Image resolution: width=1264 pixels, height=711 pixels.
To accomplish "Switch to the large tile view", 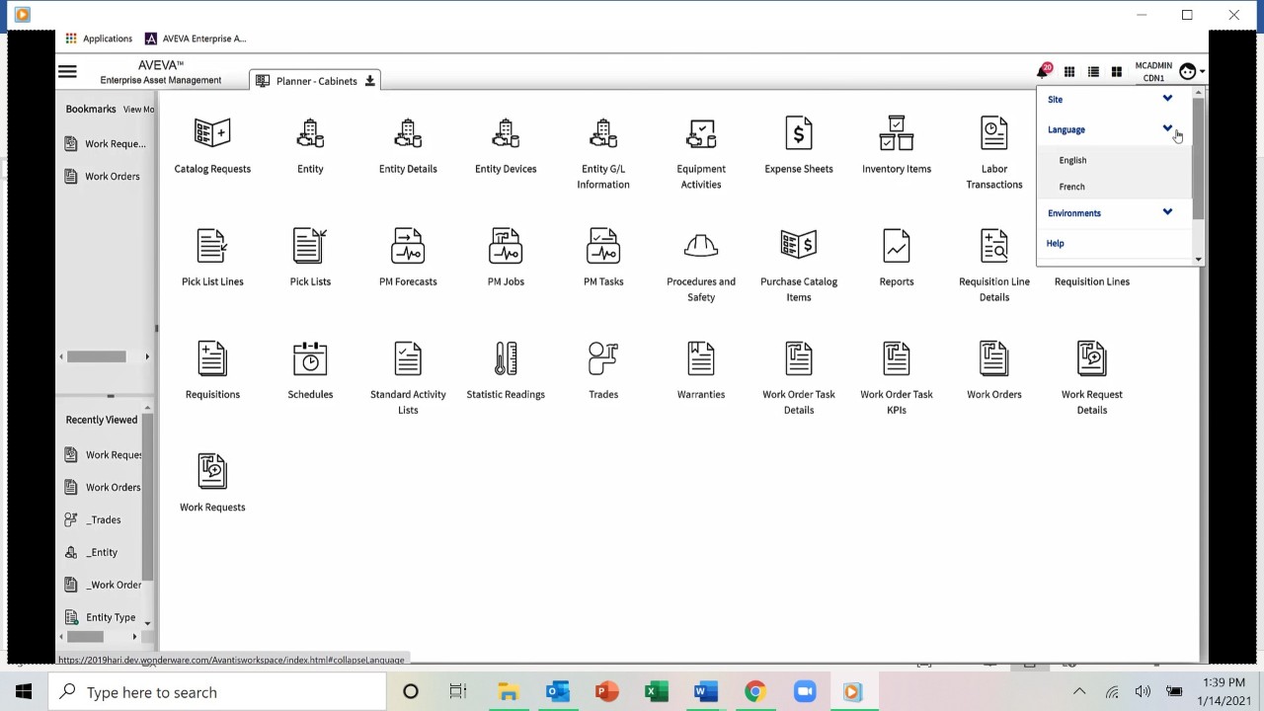I will click(x=1117, y=72).
